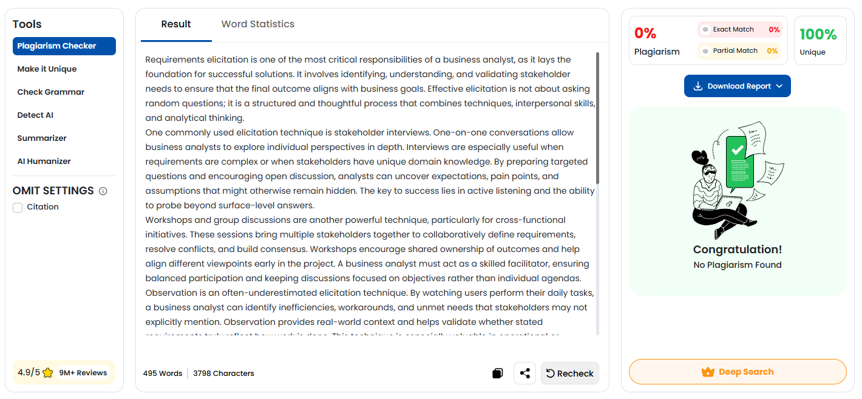The image size is (862, 399).
Task: Open the Check Grammar tool
Action: coord(51,92)
